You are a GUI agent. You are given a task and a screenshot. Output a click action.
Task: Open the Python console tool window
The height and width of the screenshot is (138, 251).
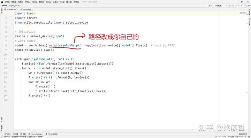pyautogui.click(x=52, y=134)
